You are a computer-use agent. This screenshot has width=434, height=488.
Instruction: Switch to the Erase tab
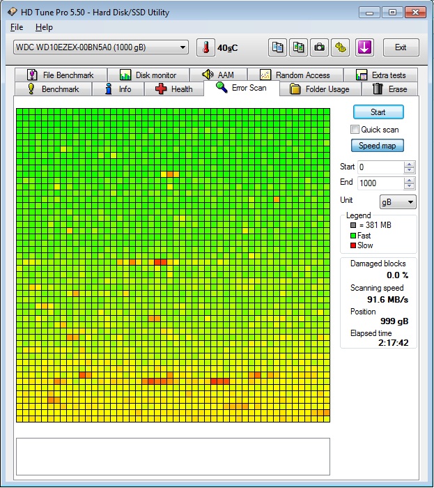[x=389, y=89]
